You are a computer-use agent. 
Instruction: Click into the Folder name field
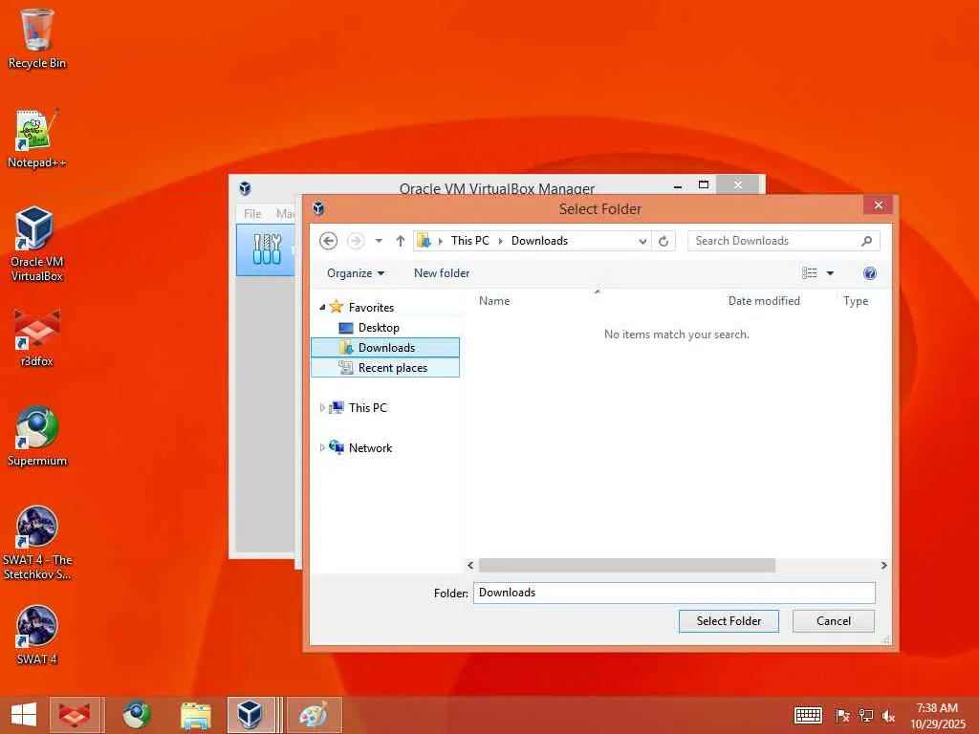tap(674, 593)
